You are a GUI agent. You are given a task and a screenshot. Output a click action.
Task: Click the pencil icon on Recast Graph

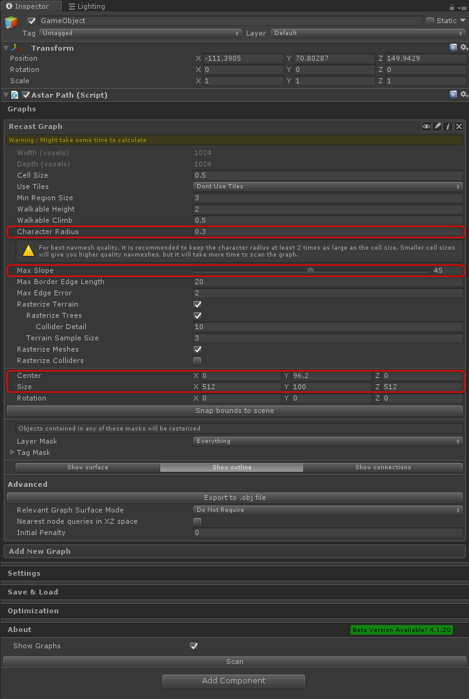(438, 126)
